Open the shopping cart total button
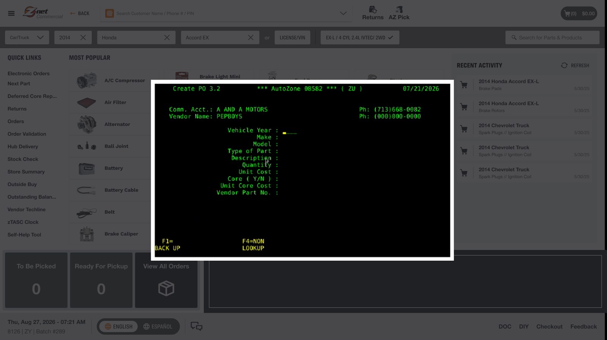Viewport: 607px width, 340px height. pyautogui.click(x=579, y=13)
